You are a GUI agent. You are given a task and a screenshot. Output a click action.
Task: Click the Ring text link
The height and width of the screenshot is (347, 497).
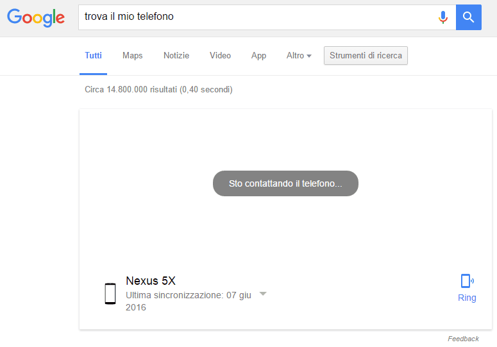[467, 298]
